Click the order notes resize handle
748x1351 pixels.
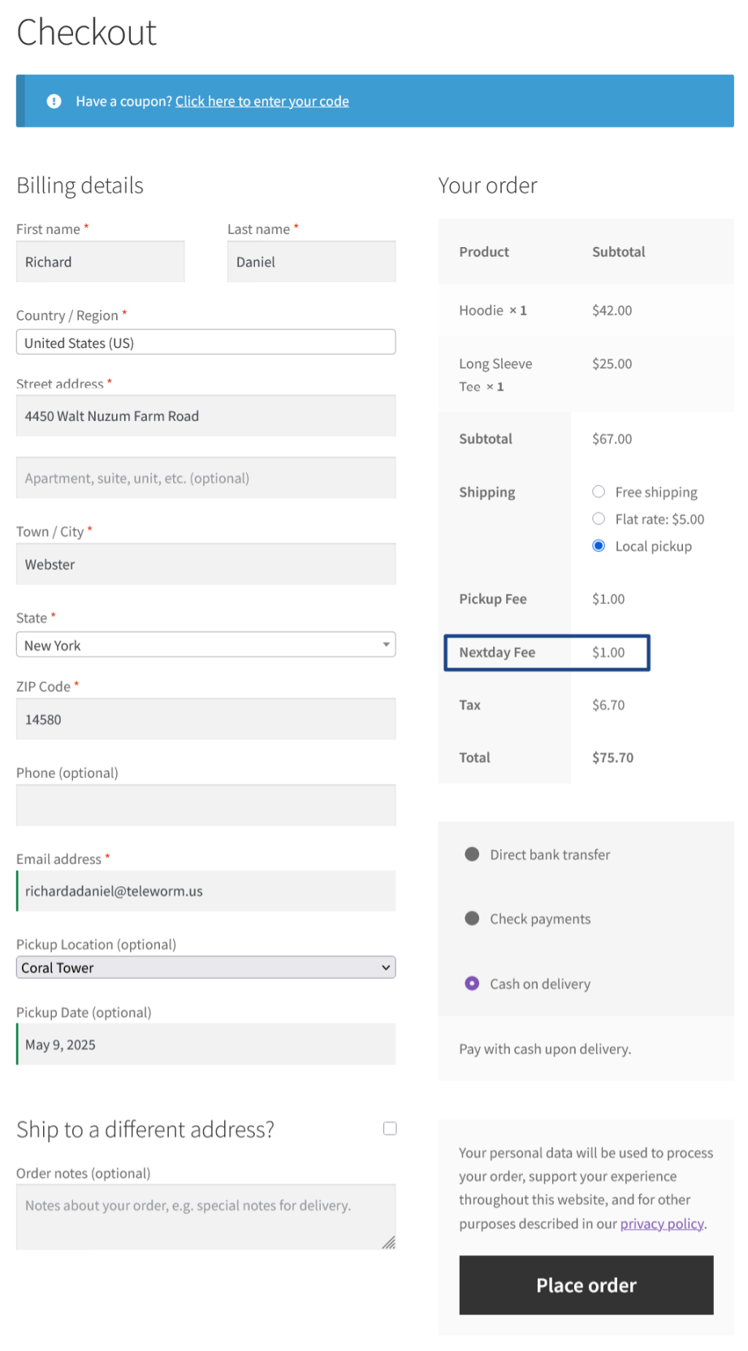(x=388, y=1242)
